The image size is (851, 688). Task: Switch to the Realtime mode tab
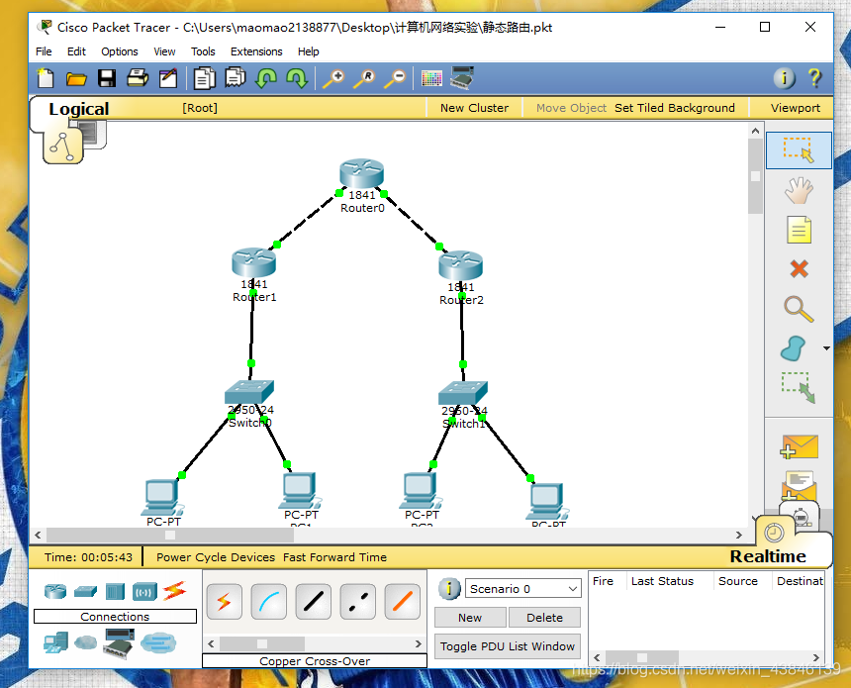coord(768,556)
